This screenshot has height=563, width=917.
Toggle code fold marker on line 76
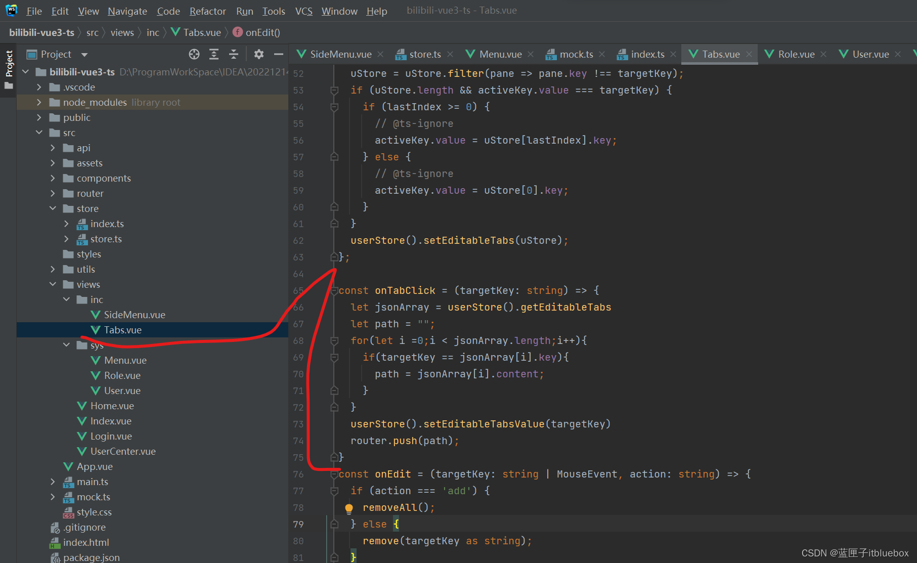(x=334, y=474)
